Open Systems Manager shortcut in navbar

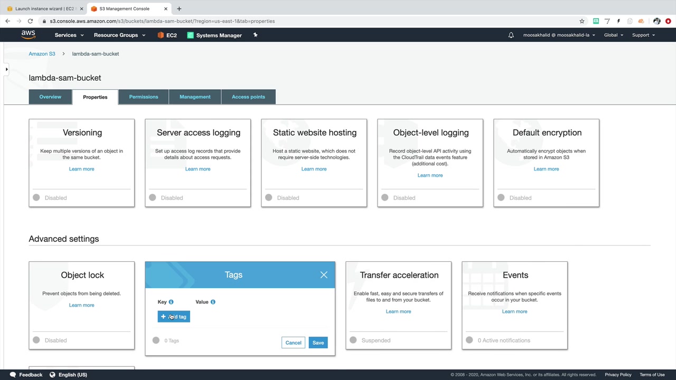click(214, 35)
